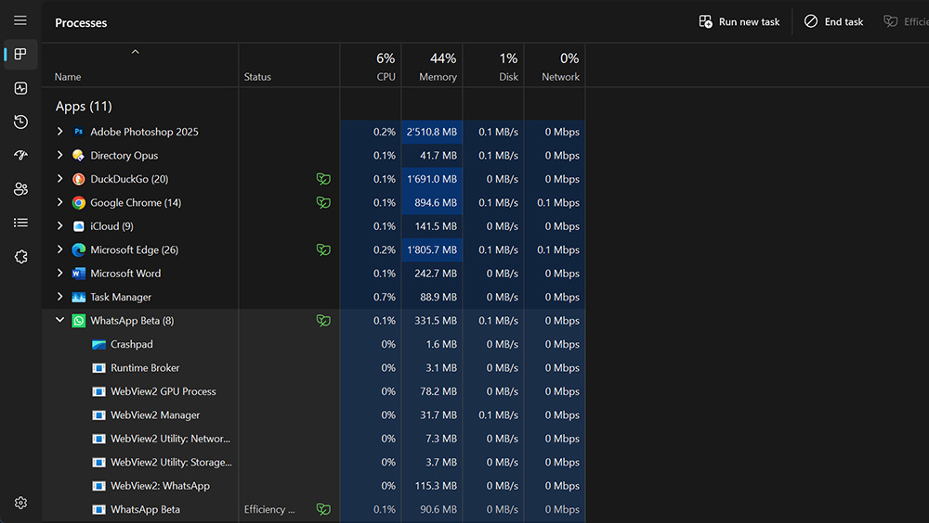Open the Performance page icon
Viewport: 929px width, 523px height.
tap(20, 88)
